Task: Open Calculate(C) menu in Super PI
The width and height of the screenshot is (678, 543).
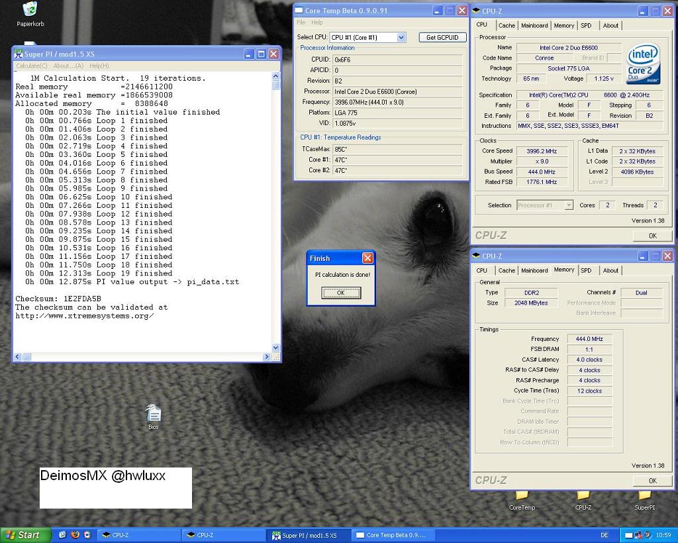Action: (x=32, y=66)
